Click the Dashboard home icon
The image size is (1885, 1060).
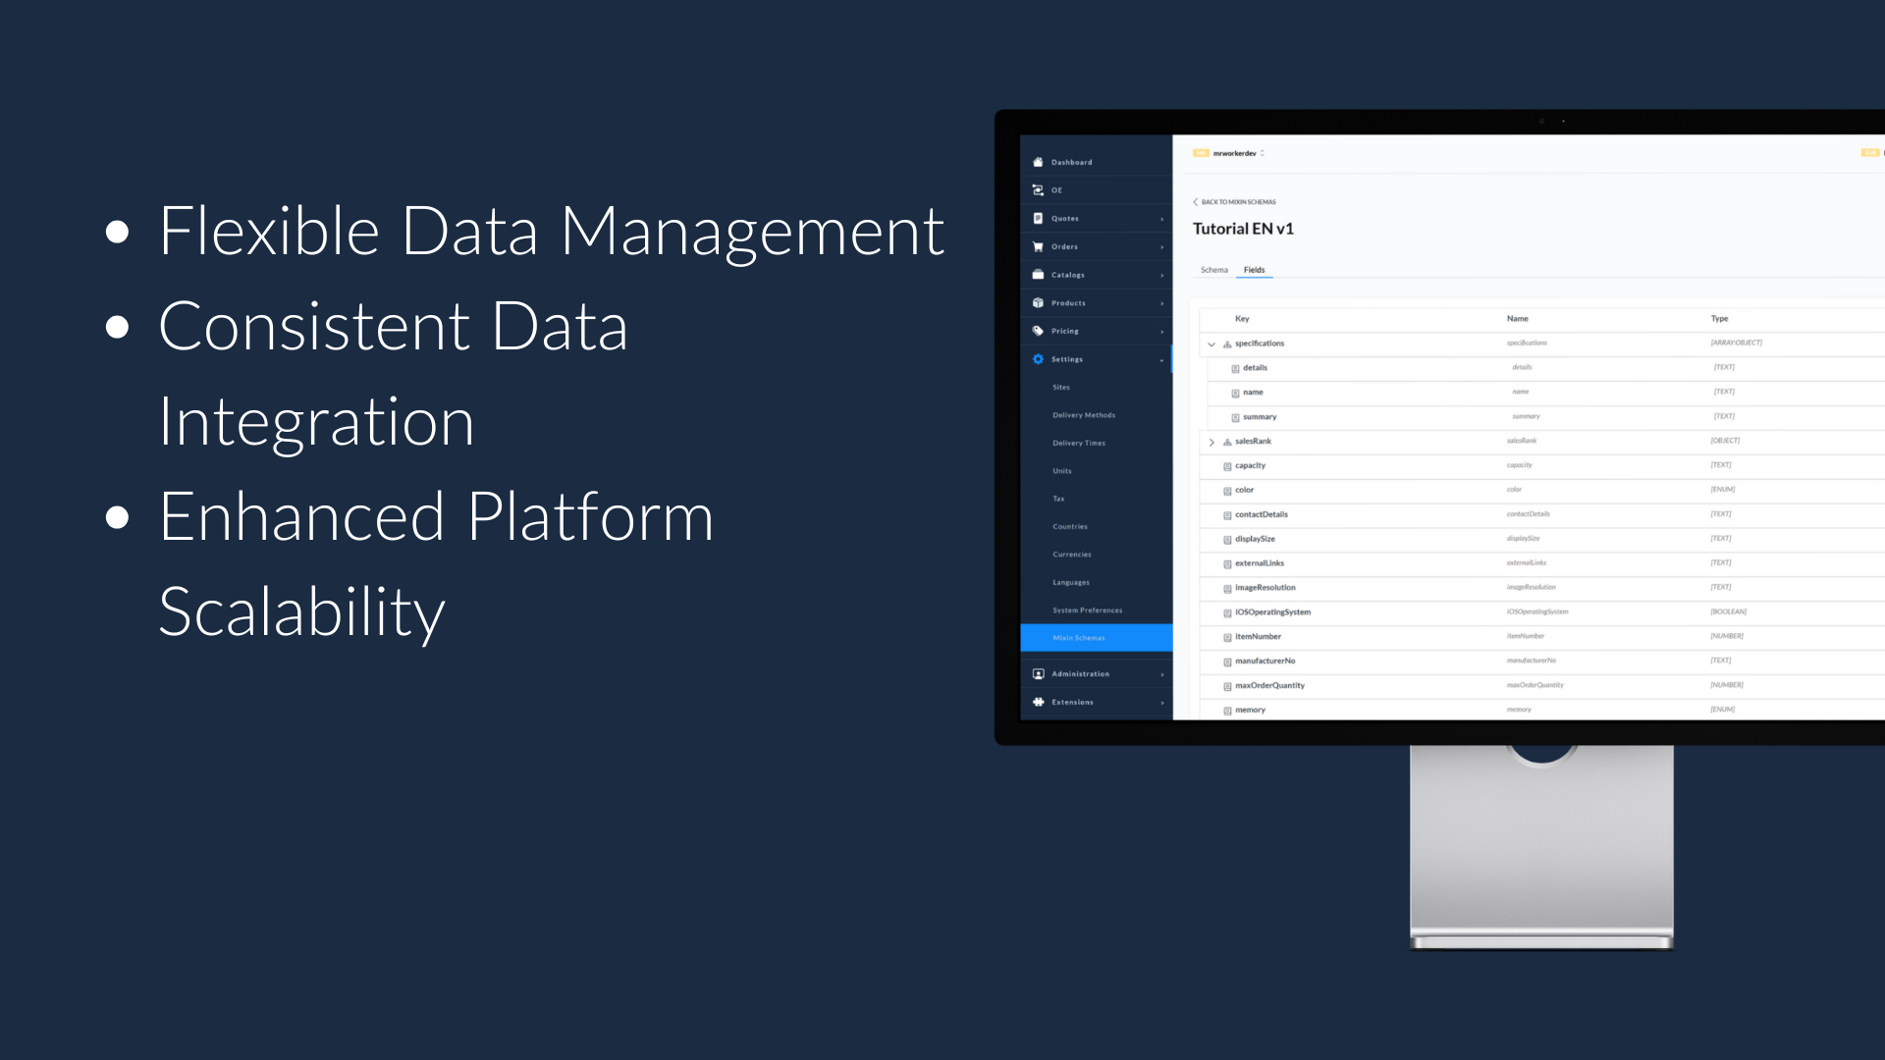(x=1038, y=162)
